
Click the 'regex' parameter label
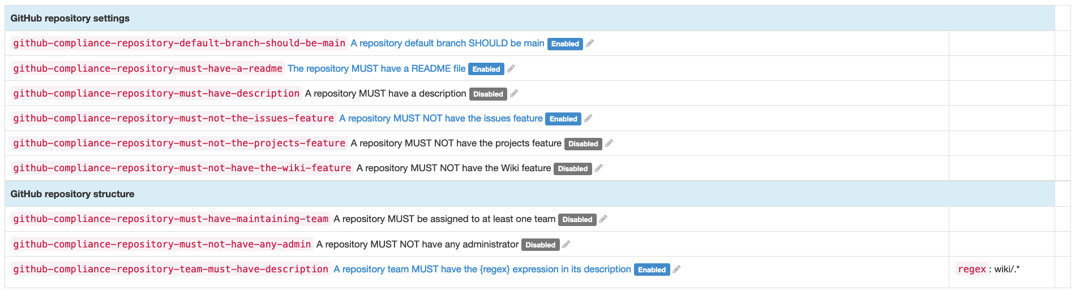(972, 269)
